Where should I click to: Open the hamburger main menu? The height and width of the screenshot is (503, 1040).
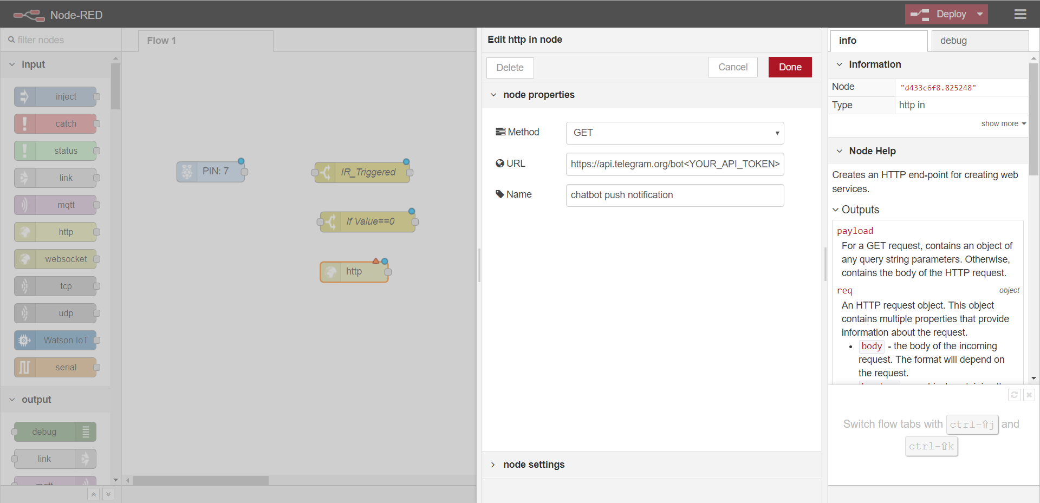(1020, 15)
